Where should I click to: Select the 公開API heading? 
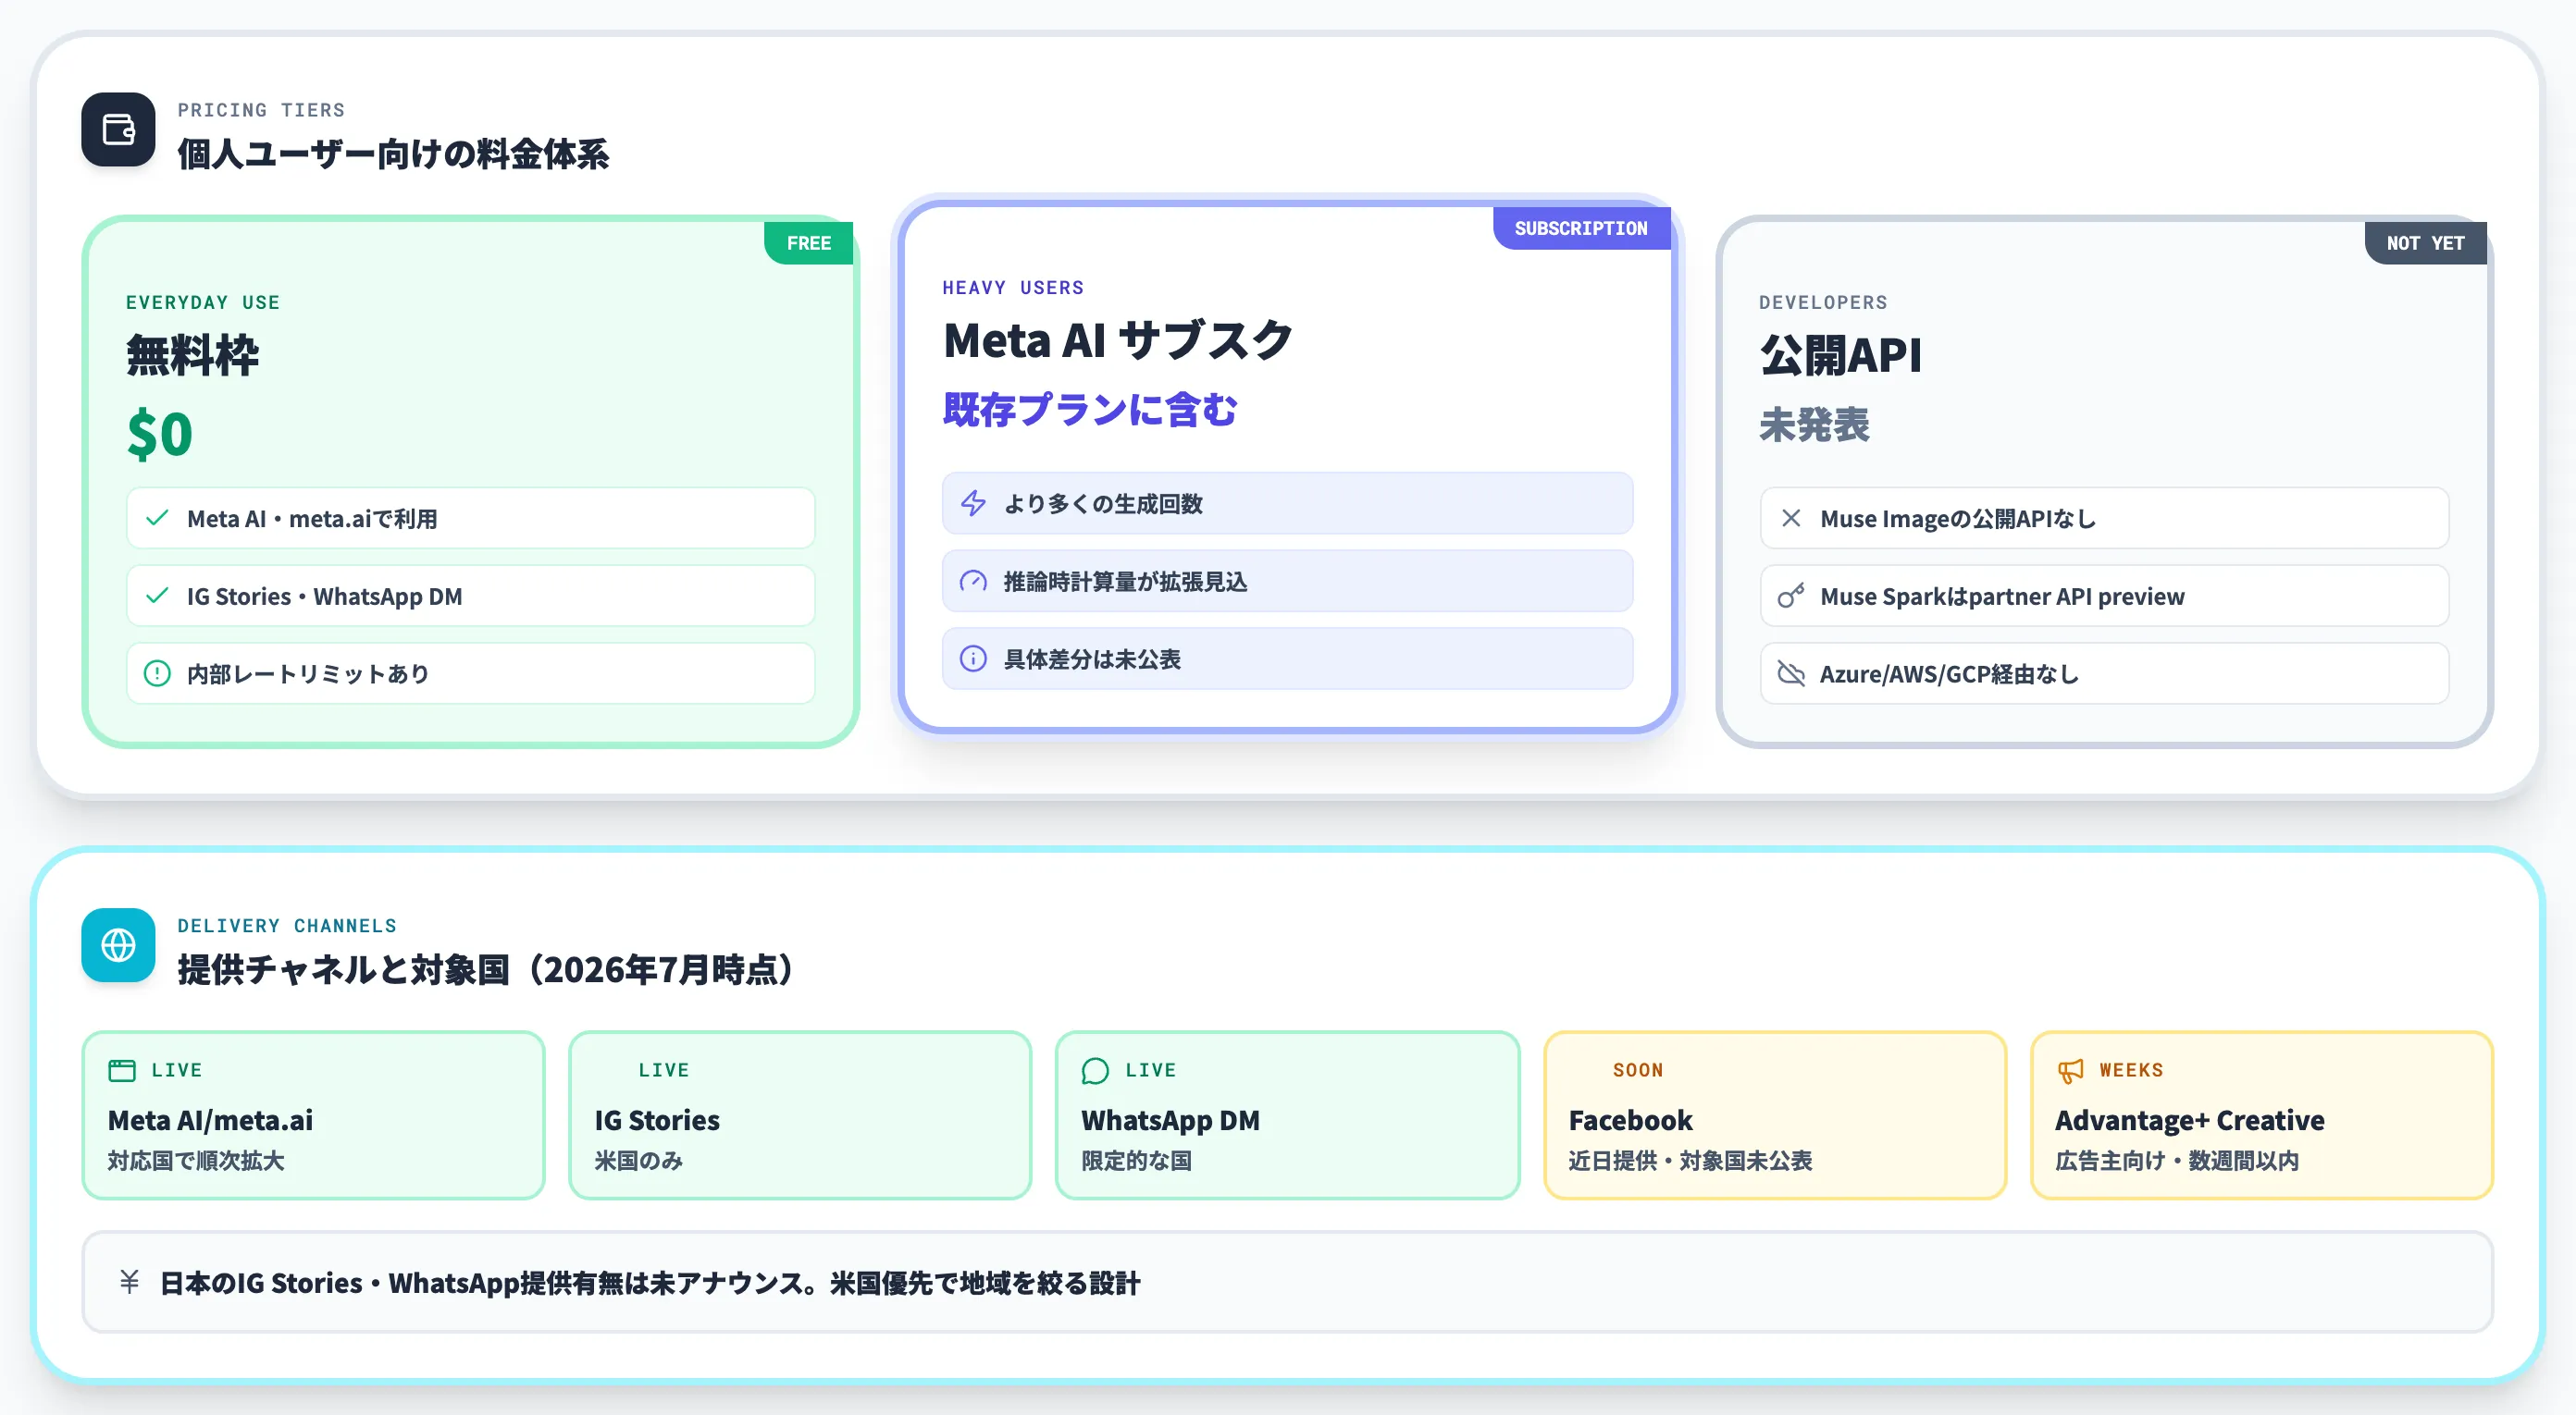click(1840, 356)
